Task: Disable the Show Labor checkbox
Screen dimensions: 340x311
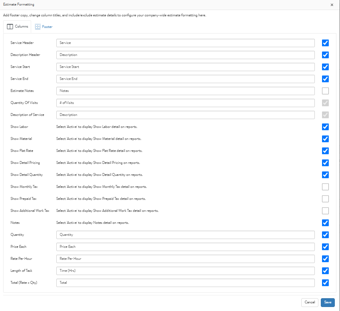Action: (x=325, y=127)
